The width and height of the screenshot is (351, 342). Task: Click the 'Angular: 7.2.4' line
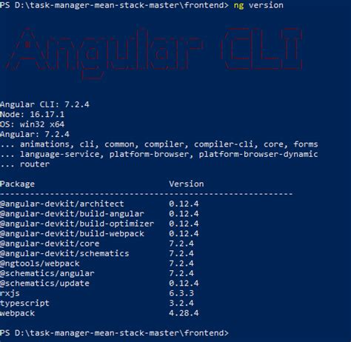pos(35,135)
